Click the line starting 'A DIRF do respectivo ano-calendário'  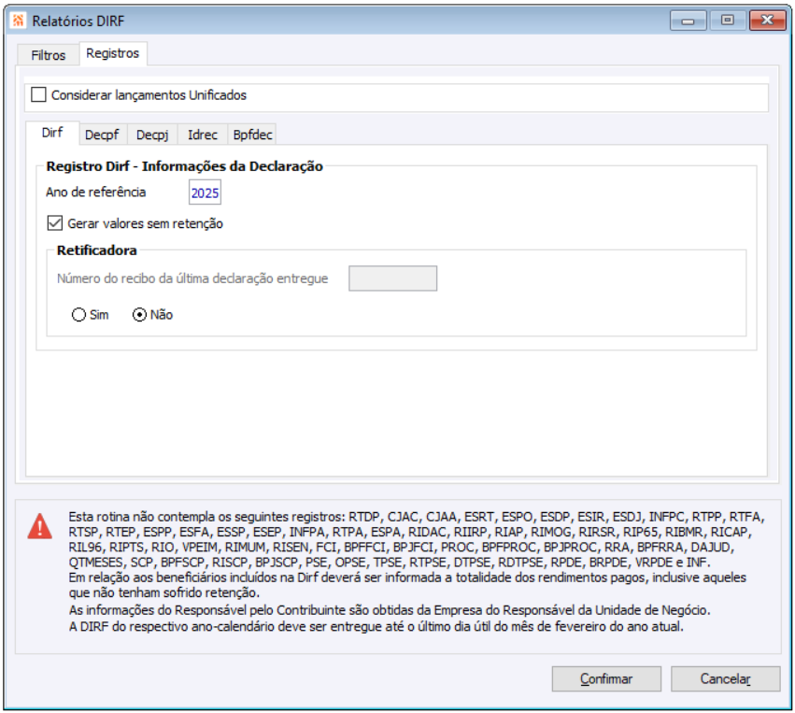point(376,627)
